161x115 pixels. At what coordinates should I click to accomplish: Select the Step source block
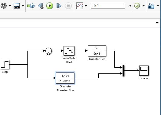pos(5,64)
